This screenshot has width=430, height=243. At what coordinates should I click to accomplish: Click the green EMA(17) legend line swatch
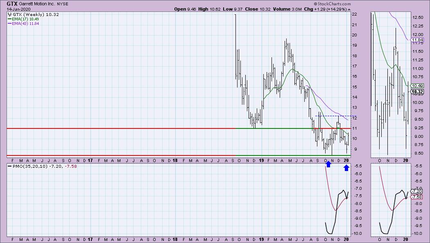tap(9, 19)
